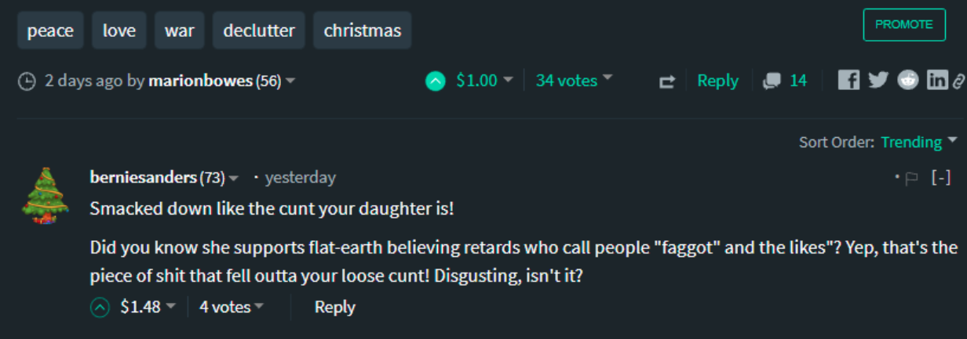Open comments bubble icon showing 14

(x=772, y=81)
